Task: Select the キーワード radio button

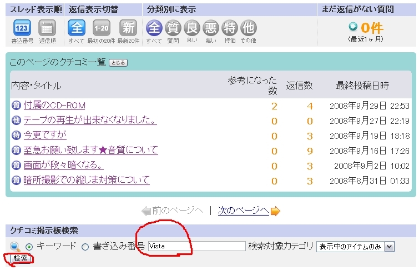Action: pos(29,247)
